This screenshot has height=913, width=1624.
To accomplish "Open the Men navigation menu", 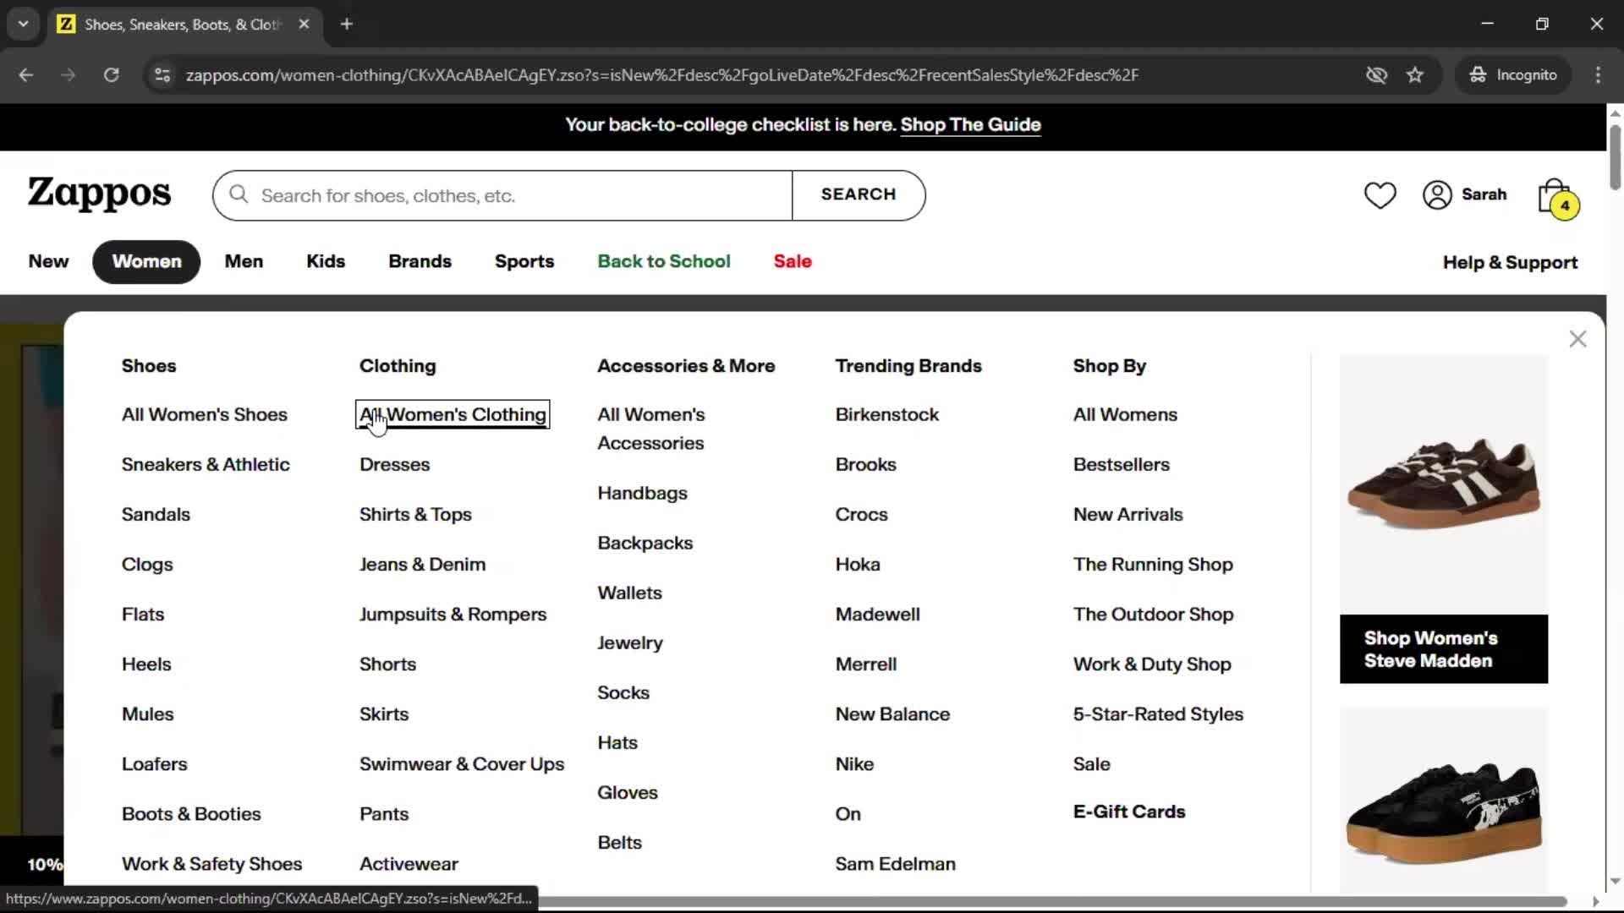I will click(244, 261).
